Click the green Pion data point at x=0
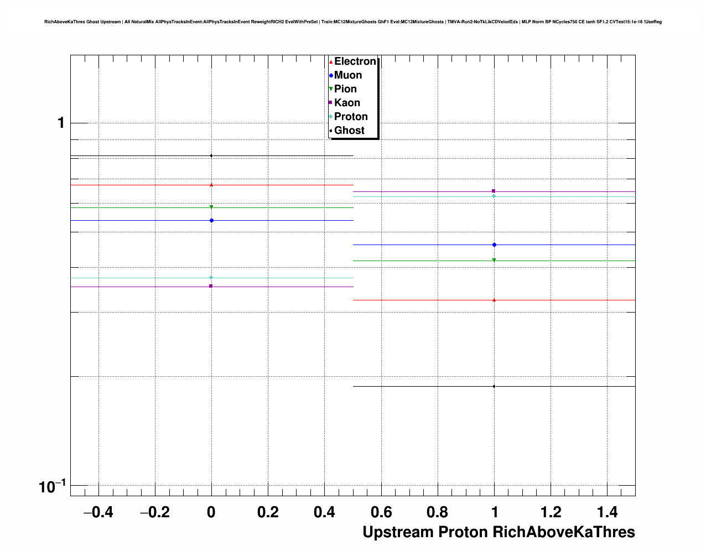This screenshot has width=706, height=551. [x=211, y=207]
